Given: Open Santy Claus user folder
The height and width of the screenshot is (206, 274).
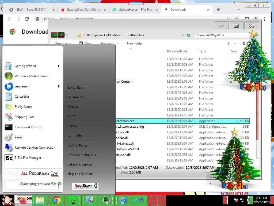Looking at the screenshot, I should point(75,88).
